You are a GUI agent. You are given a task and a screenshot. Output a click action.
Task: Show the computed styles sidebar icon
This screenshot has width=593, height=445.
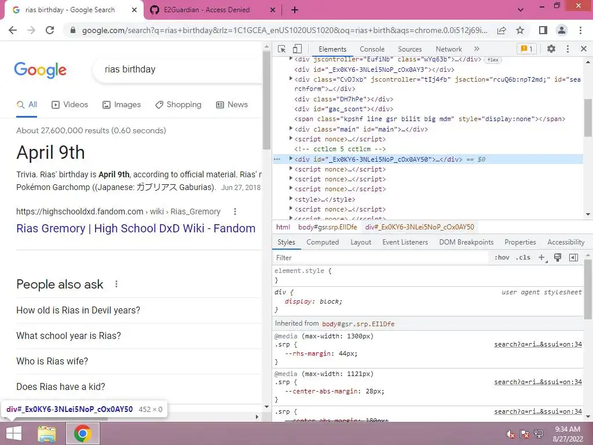[573, 258]
